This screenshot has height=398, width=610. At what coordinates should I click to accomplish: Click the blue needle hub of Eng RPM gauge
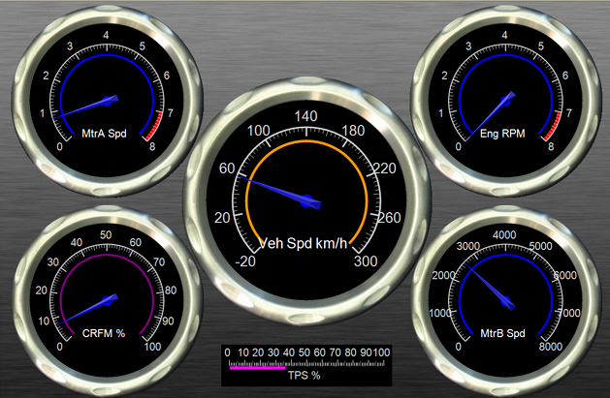(x=506, y=101)
